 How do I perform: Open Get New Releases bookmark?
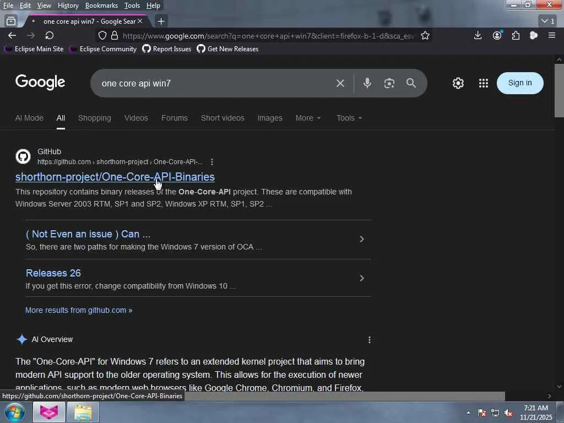[227, 49]
